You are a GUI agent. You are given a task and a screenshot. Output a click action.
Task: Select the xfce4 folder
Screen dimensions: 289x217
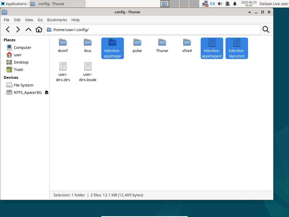point(187,45)
